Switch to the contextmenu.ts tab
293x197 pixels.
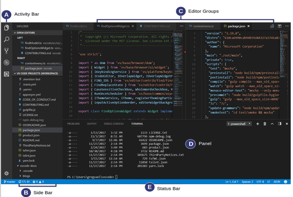pyautogui.click(x=203, y=26)
